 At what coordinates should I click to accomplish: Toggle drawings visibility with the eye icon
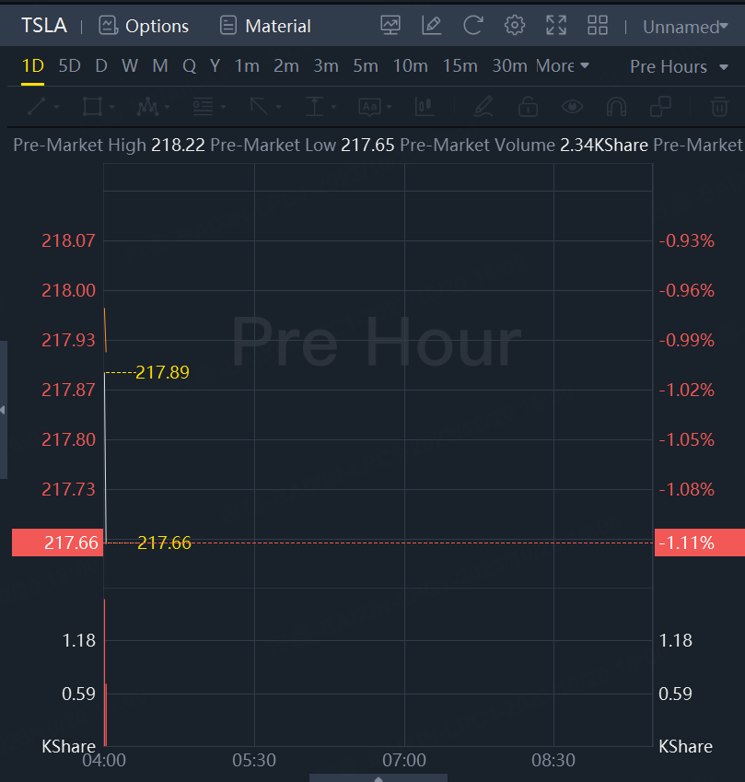point(573,107)
